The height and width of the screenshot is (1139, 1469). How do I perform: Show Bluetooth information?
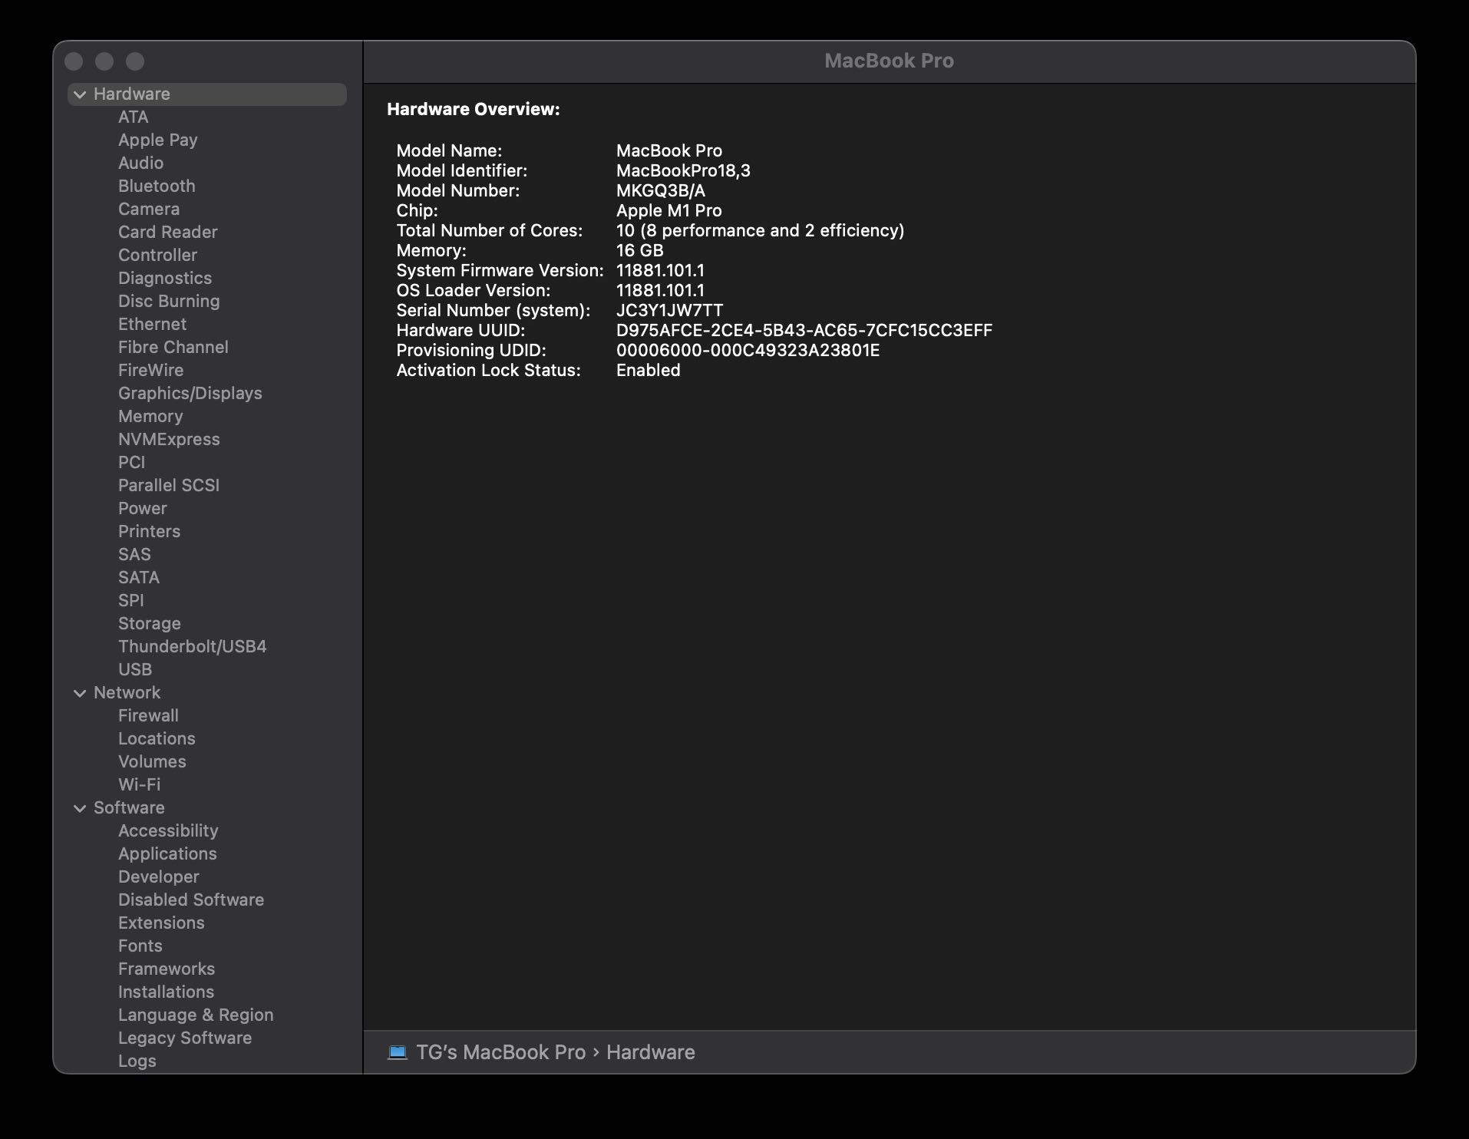click(x=157, y=187)
